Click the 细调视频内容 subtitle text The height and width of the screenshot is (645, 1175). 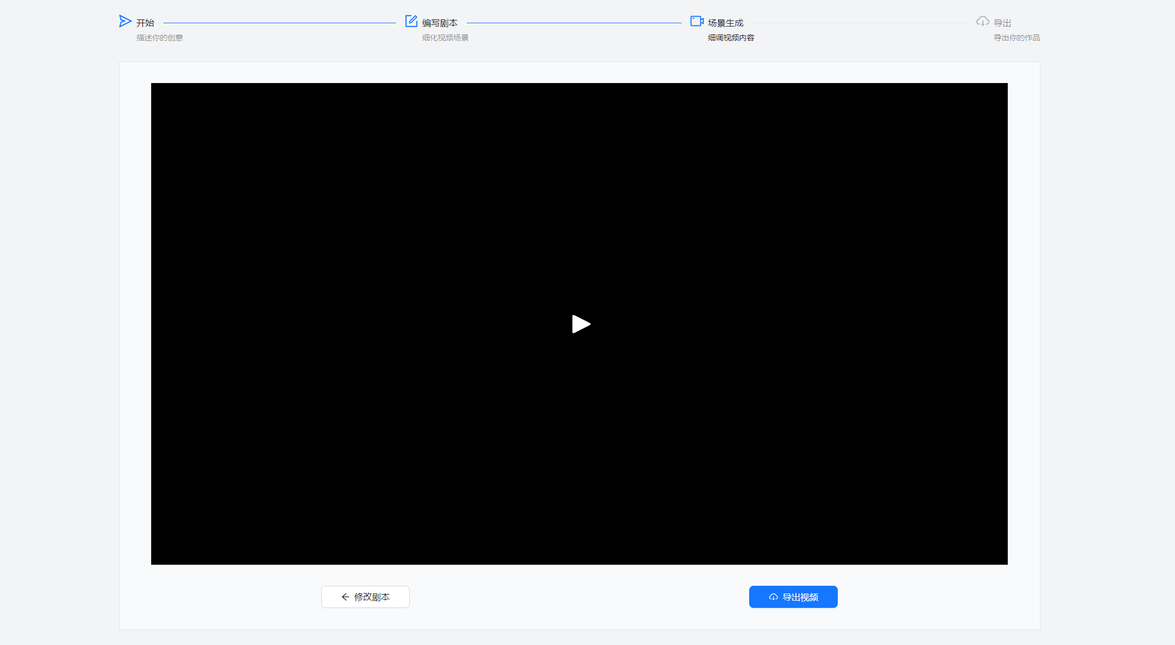731,38
